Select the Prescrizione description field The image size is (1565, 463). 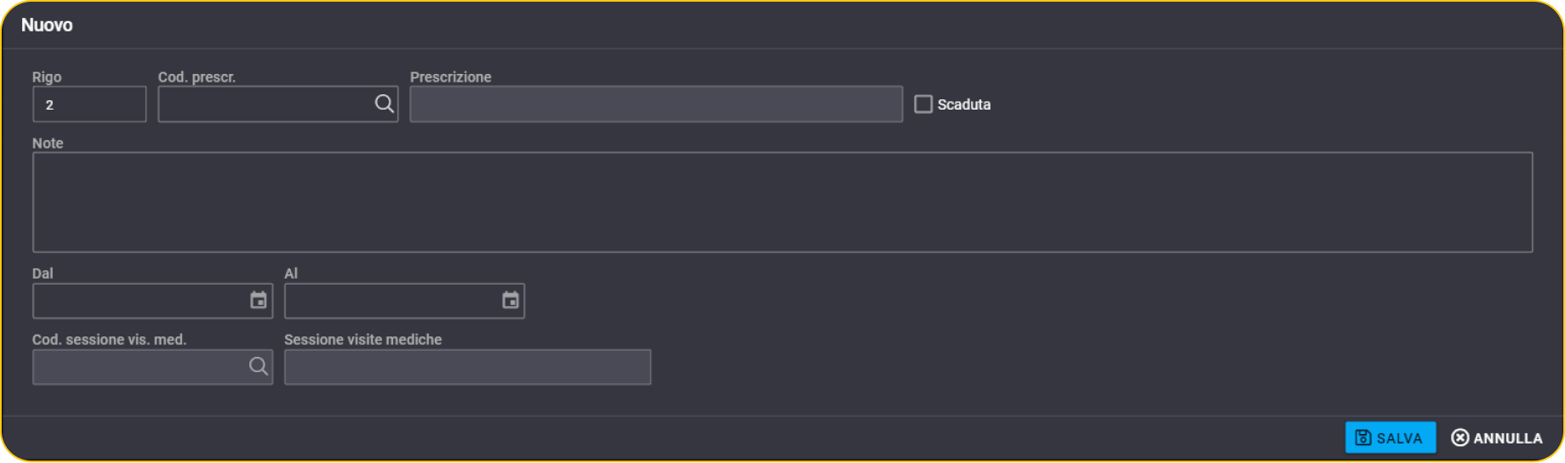(x=656, y=104)
